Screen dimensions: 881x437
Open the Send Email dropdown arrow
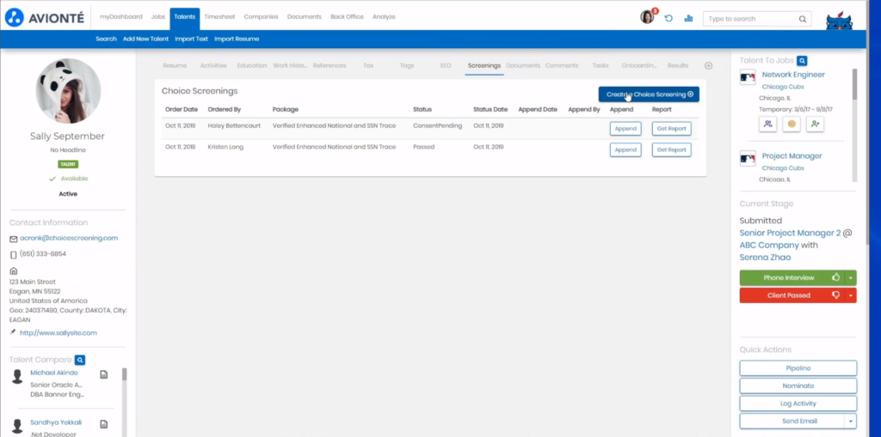(x=851, y=422)
